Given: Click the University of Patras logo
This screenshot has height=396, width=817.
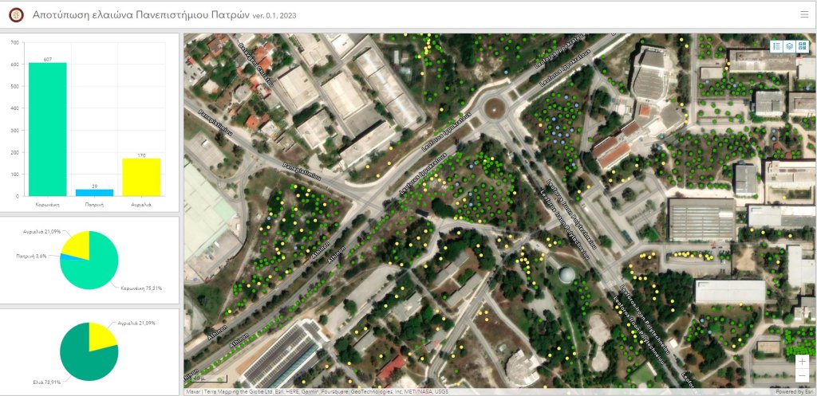Looking at the screenshot, I should [x=16, y=14].
